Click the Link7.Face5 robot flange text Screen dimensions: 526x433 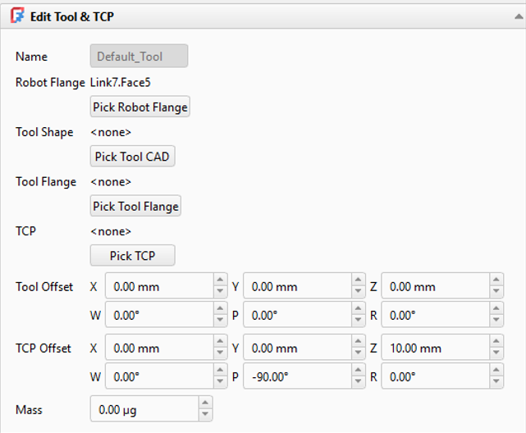coord(121,82)
